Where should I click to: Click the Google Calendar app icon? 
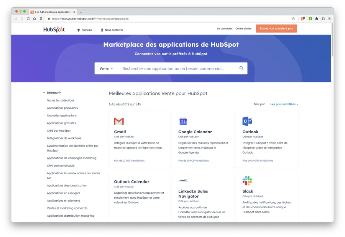point(183,121)
